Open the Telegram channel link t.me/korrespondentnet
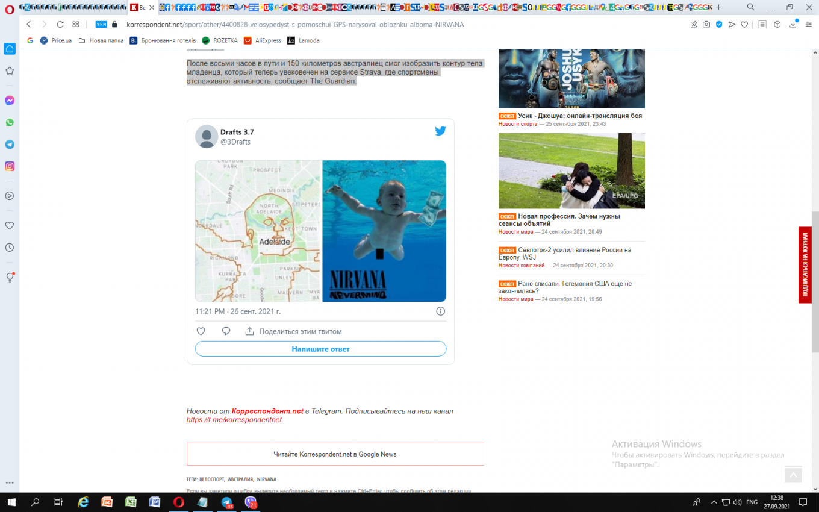The image size is (819, 512). pos(234,420)
